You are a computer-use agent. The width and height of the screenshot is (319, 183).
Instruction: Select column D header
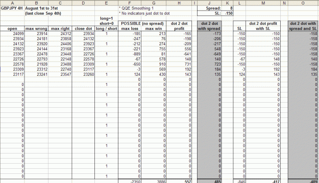[x=83, y=3]
